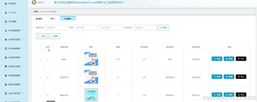This screenshot has width=257, height=102.
Task: Open 药品订单管理 label in the sidebar
Action: click(x=14, y=94)
